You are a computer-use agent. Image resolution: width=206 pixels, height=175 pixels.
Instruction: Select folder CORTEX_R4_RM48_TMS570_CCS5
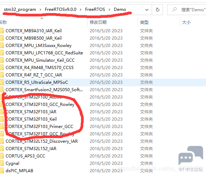click(39, 68)
